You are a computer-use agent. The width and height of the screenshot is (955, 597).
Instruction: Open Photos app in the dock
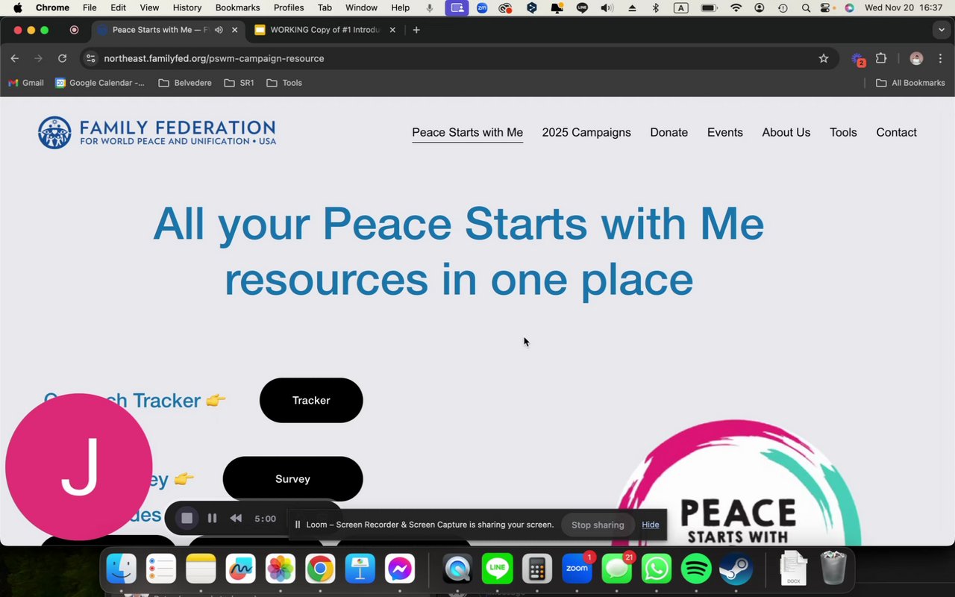(x=281, y=569)
